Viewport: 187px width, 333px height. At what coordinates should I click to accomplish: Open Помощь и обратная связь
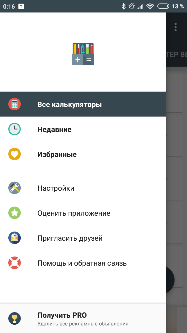pos(83,263)
